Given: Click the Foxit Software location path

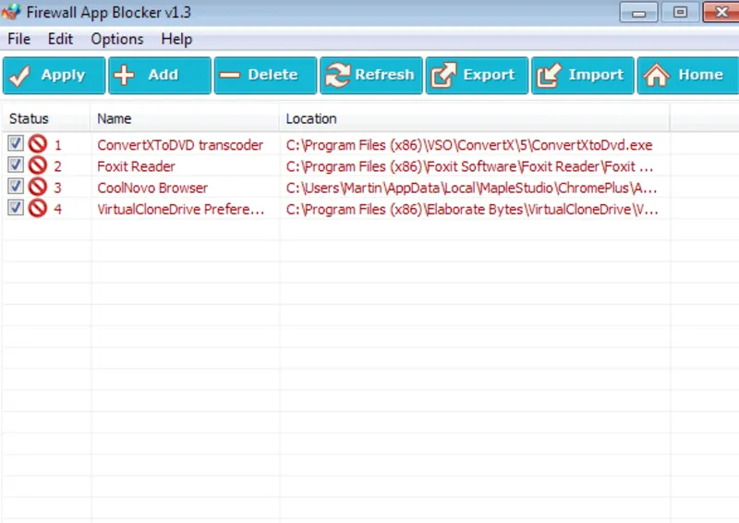Looking at the screenshot, I should point(469,166).
